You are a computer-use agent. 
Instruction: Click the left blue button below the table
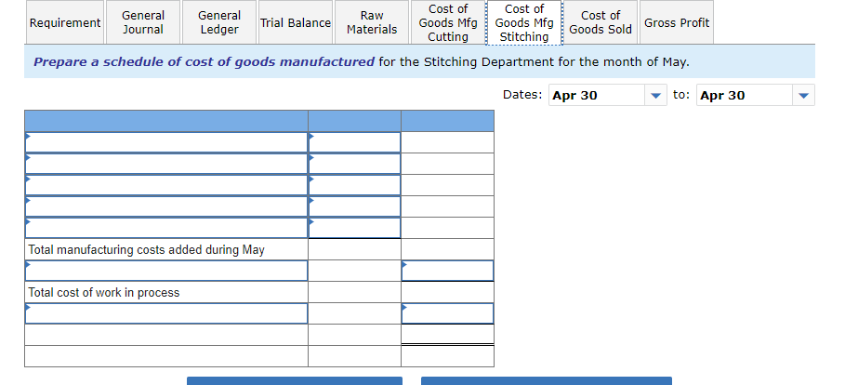[x=295, y=380]
